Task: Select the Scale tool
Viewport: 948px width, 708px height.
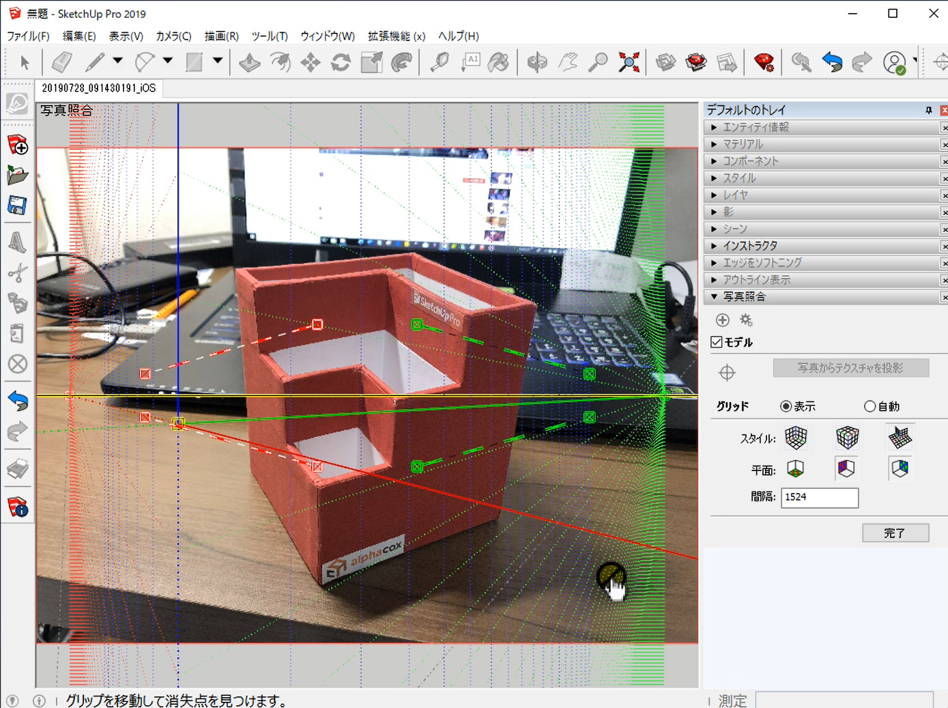Action: point(371,62)
